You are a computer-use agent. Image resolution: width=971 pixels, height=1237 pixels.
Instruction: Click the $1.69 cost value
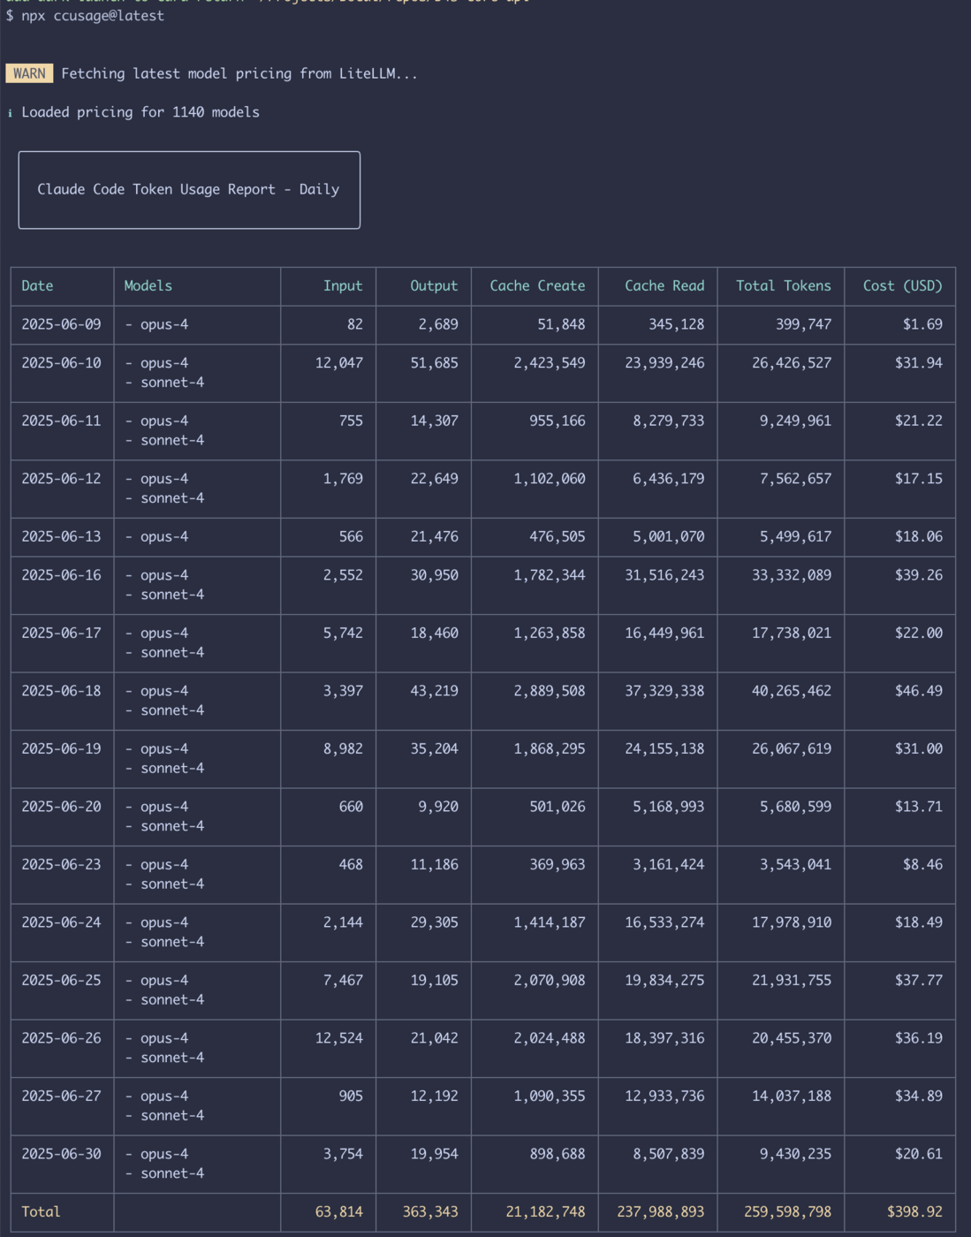click(x=922, y=324)
